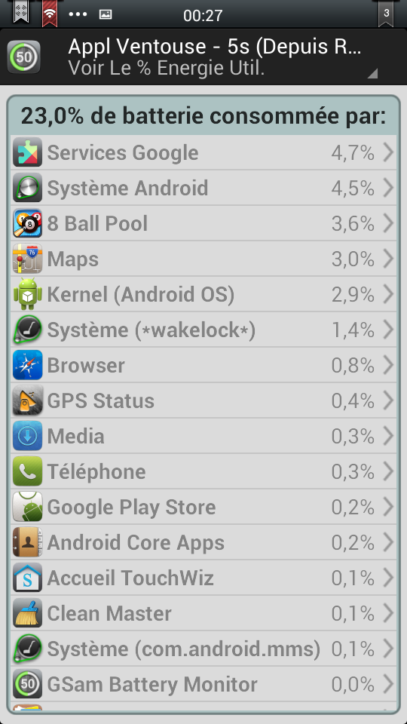Expand Système Android details chevron

pos(388,188)
